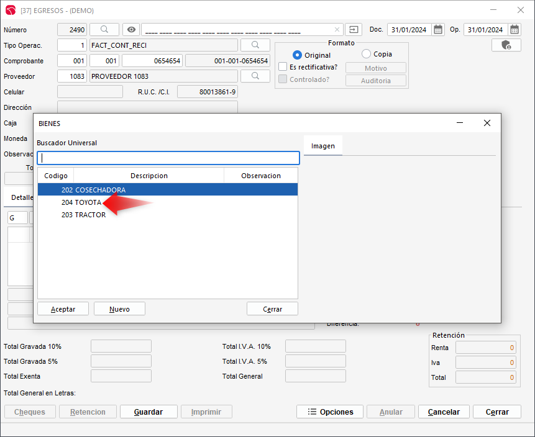
Task: Click the search magnifier next to Número
Action: 104,29
